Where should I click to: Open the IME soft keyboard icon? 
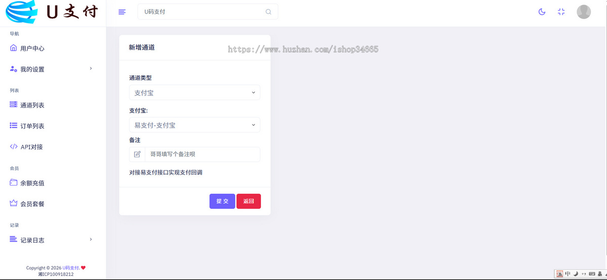(592, 274)
